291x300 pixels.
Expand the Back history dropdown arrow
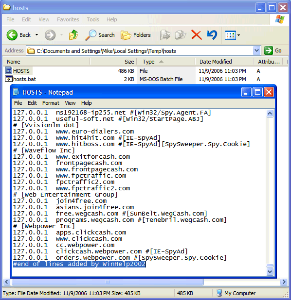pyautogui.click(x=36, y=35)
